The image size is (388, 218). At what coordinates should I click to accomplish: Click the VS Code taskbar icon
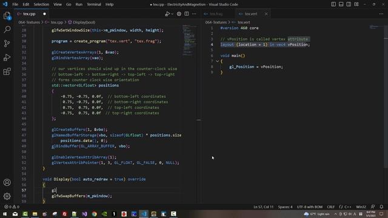click(x=144, y=214)
